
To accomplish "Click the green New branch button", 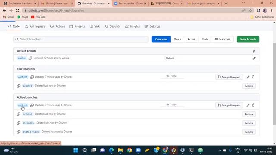I will 248,39.
